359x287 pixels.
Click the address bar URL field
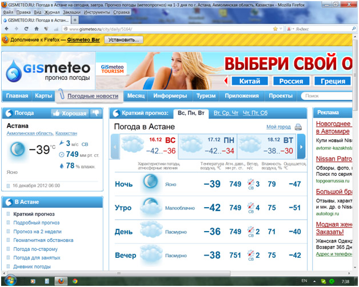(168, 29)
